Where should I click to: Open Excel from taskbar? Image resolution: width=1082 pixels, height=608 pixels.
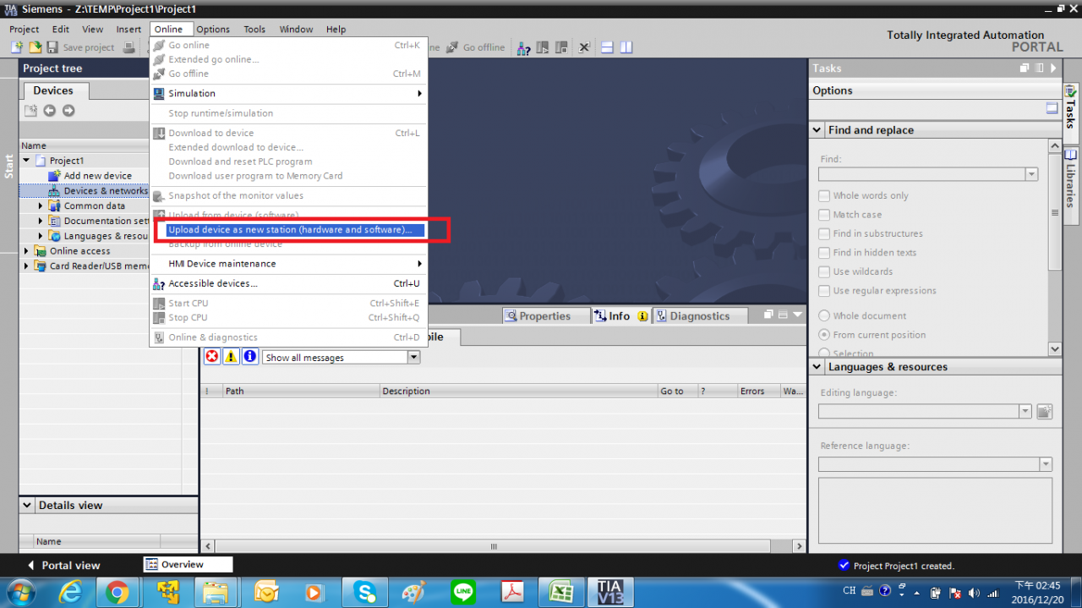click(560, 592)
